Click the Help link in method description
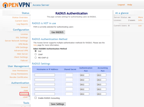144x107 pixels. [x=35, y=45]
